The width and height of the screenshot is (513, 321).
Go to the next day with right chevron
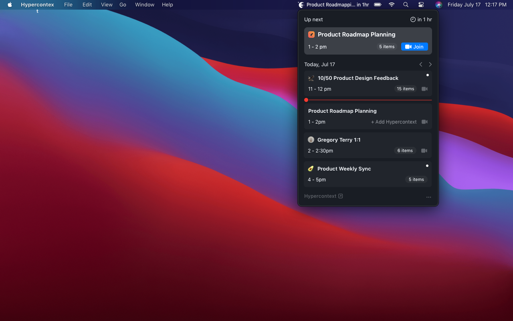pos(430,64)
